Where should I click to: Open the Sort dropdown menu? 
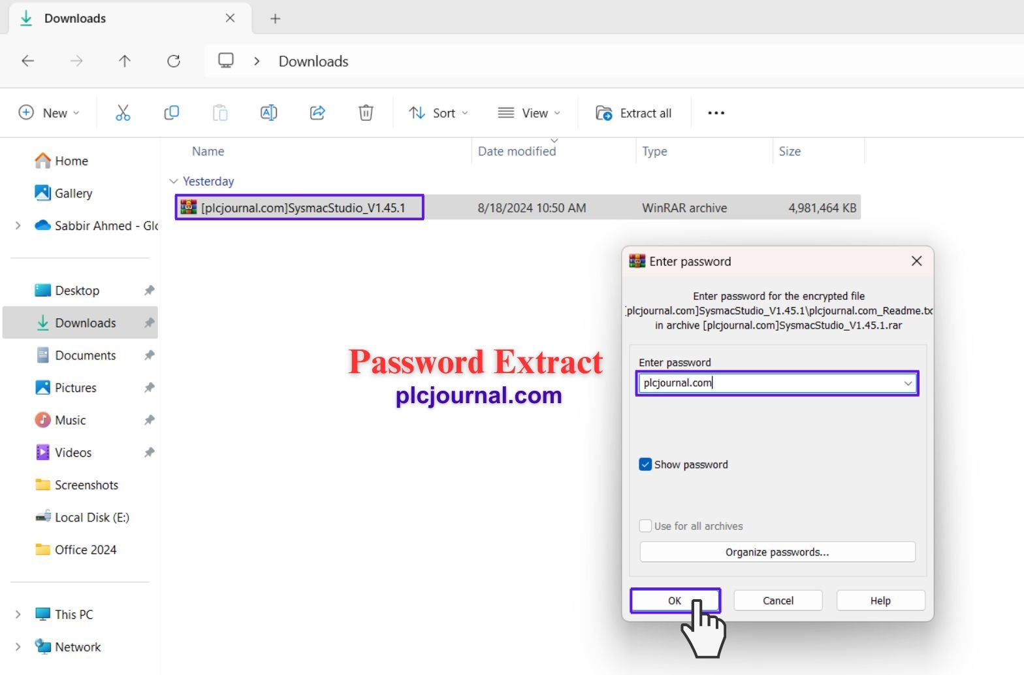(439, 113)
